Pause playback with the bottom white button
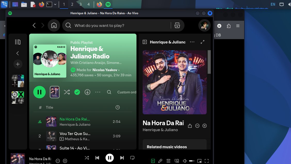Image resolution: width=291 pixels, height=164 pixels. [109, 158]
